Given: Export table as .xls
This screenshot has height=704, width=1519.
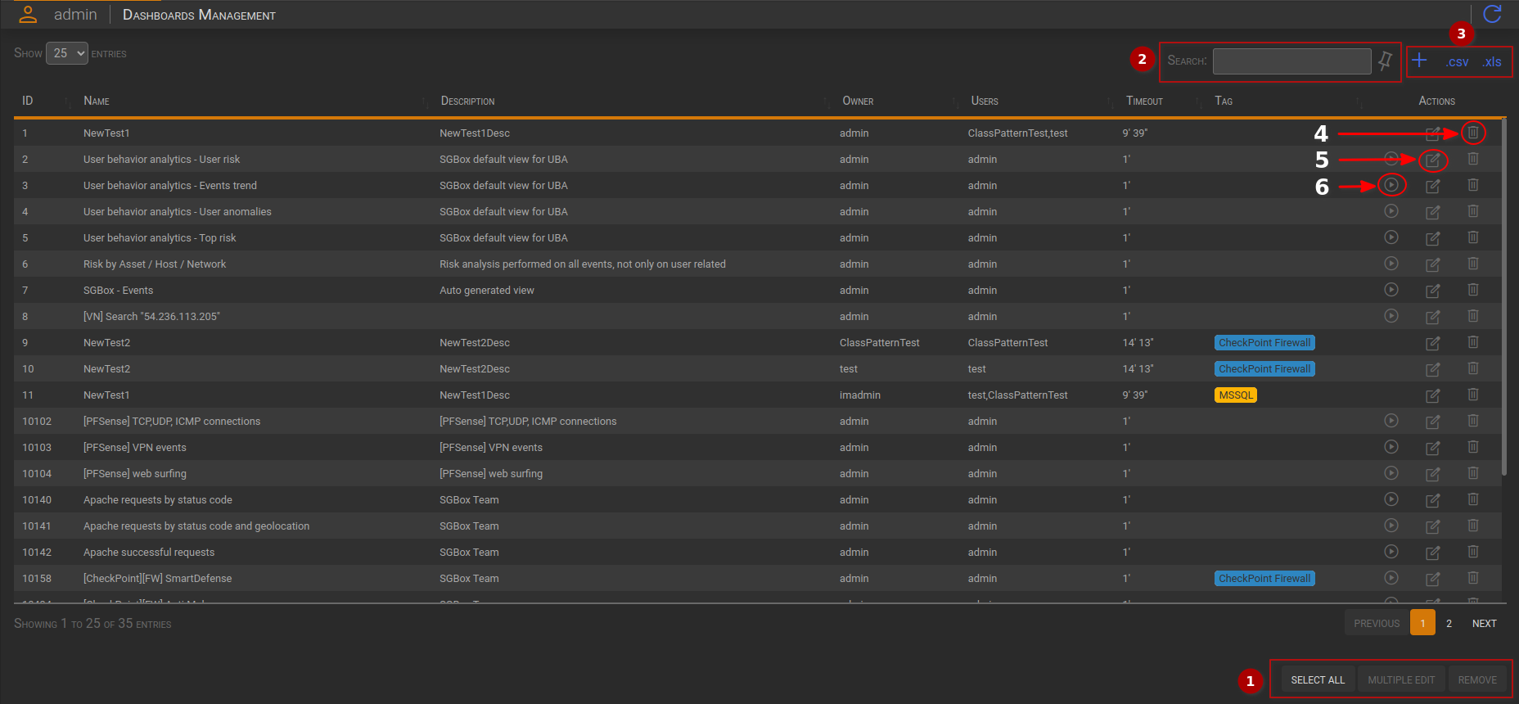Looking at the screenshot, I should click(x=1492, y=62).
